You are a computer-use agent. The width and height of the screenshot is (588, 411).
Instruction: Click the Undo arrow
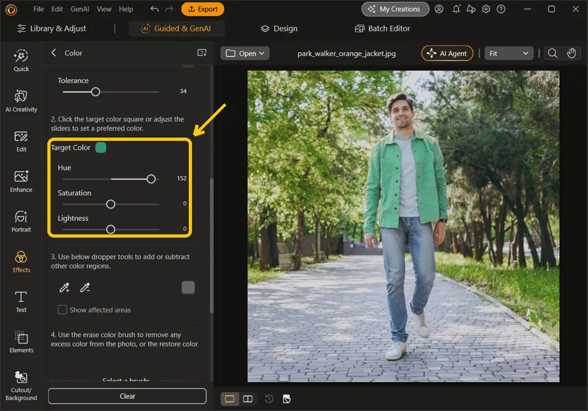pos(154,9)
